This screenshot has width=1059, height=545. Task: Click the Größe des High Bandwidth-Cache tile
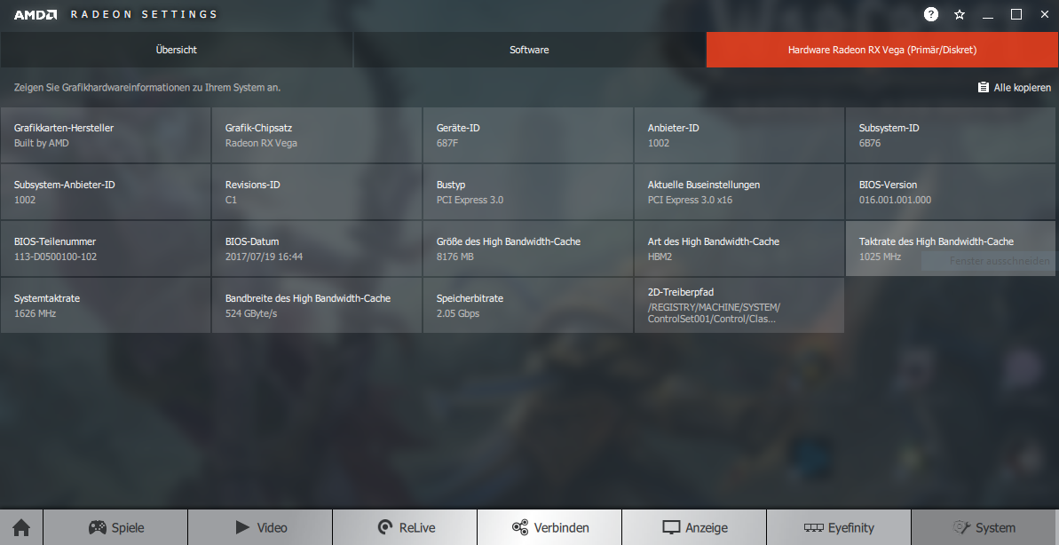pos(528,249)
